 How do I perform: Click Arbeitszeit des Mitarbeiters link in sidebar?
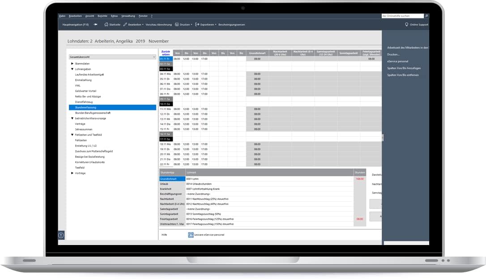[x=408, y=48]
